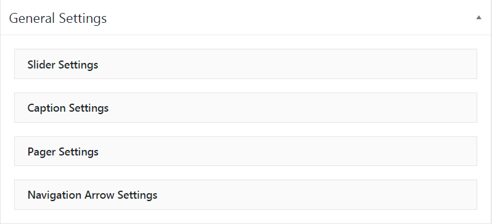Viewport: 492px width, 224px height.
Task: Open the Caption Settings accordion panel
Action: pos(245,107)
